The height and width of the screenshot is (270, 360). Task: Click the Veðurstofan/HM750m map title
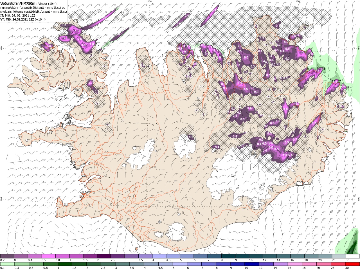[x=18, y=3]
